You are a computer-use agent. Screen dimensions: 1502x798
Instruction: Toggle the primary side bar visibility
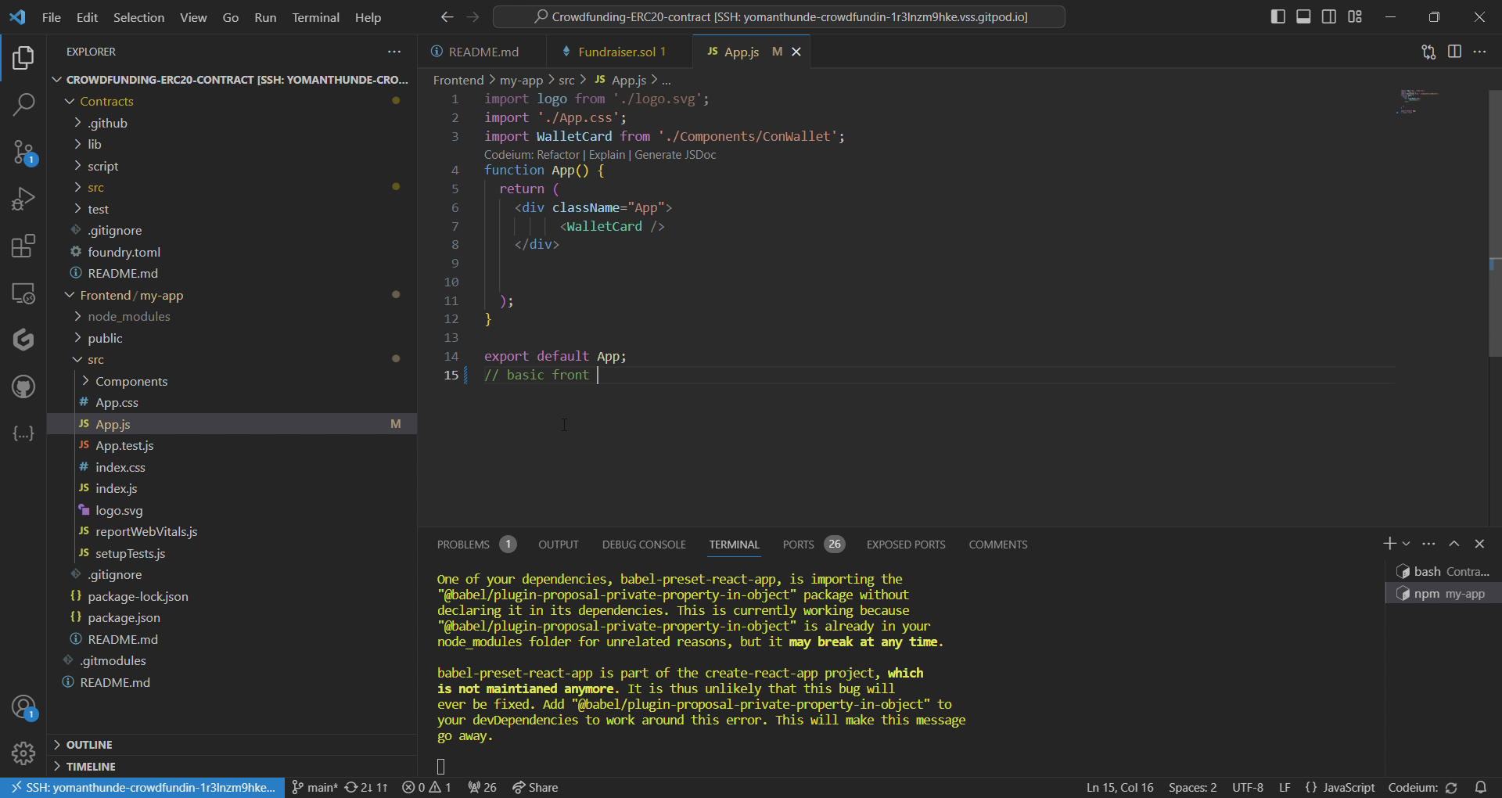pyautogui.click(x=1278, y=16)
